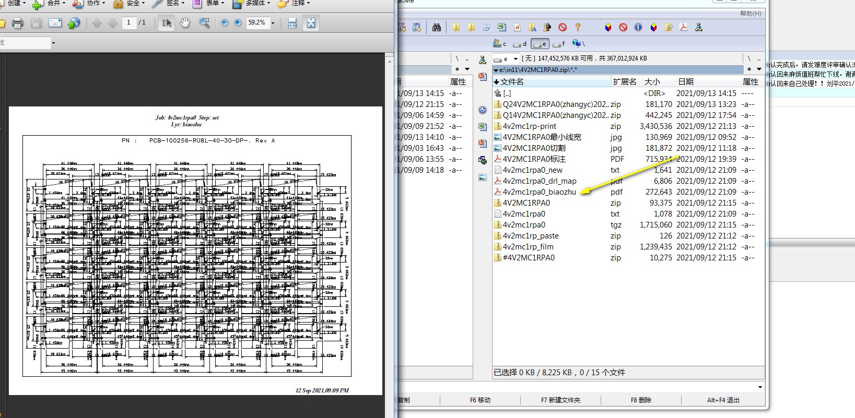
Task: Select the Hand pan tool
Action: (185, 23)
